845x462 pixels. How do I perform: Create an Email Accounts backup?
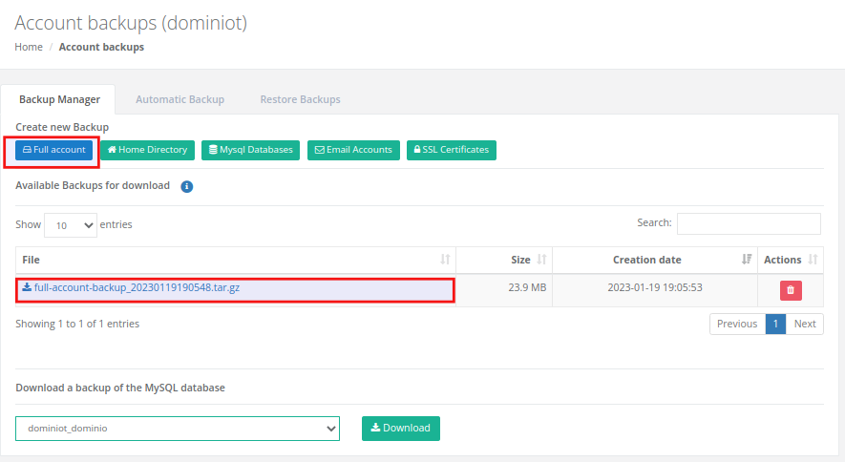click(353, 150)
